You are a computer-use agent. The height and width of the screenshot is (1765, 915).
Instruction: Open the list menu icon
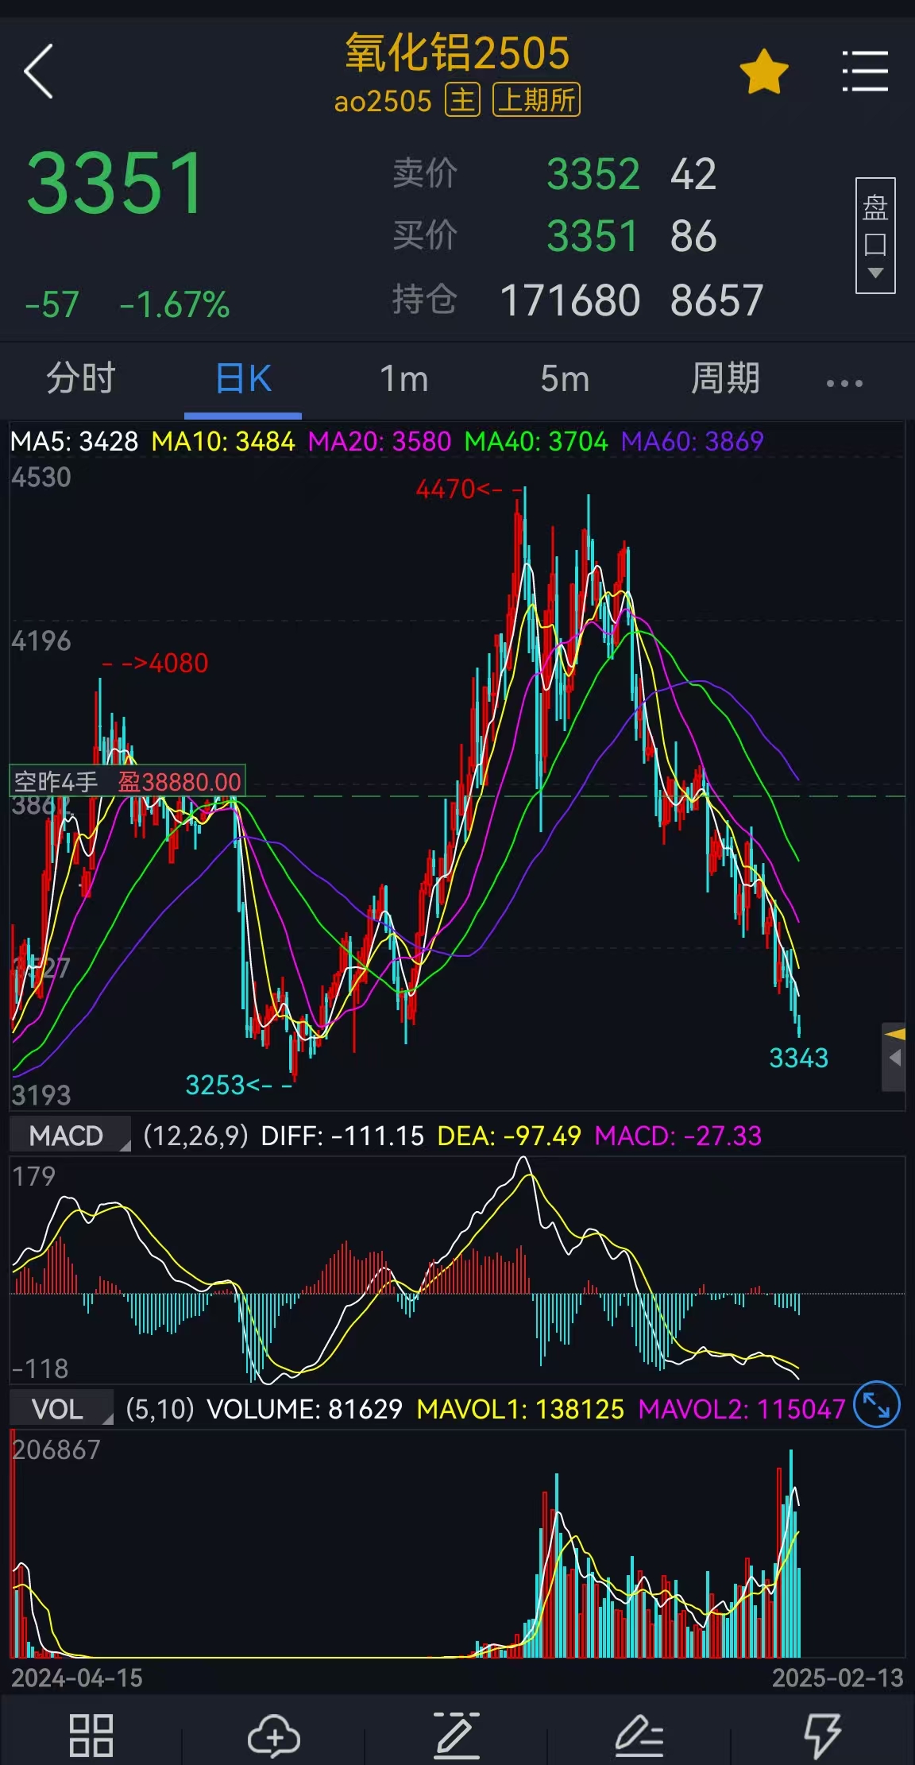[x=864, y=72]
